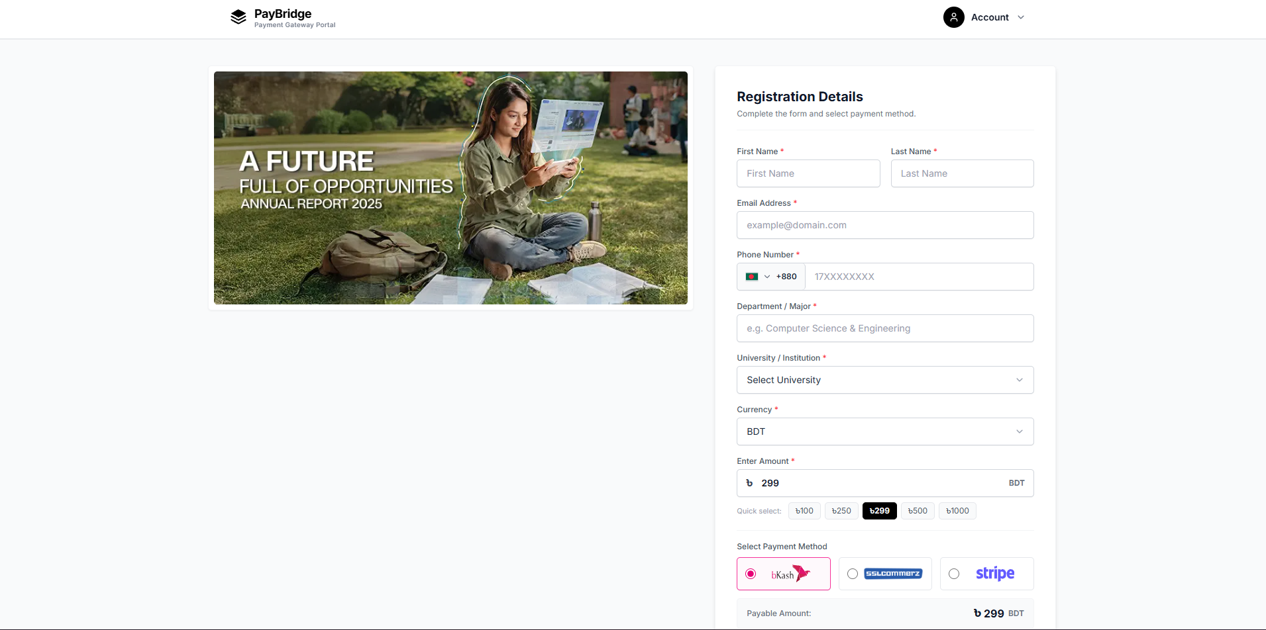Viewport: 1266px width, 630px height.
Task: Click the Payment Gateway Portal subtitle
Action: tap(295, 25)
